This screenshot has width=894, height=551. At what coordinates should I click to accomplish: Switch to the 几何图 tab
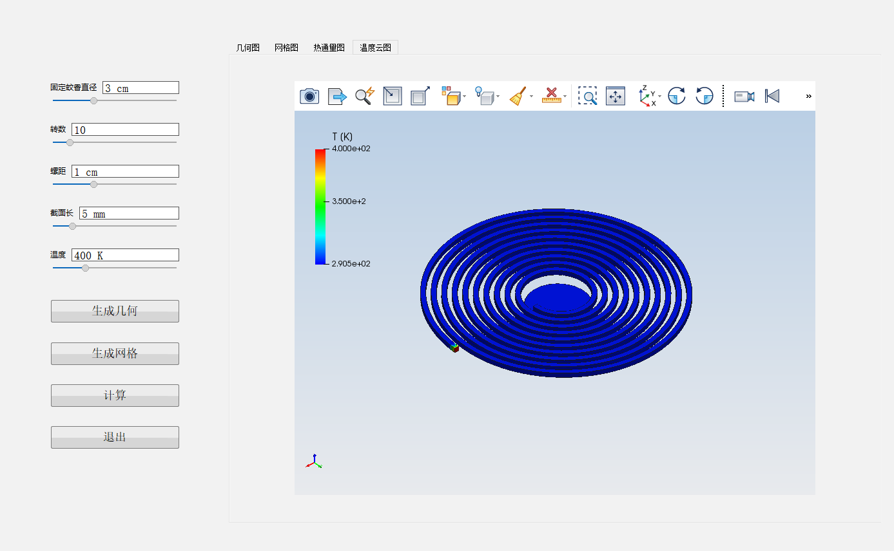pyautogui.click(x=248, y=48)
